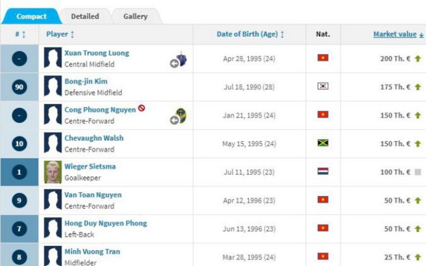This screenshot has height=266, width=426.
Task: Click the Vietnam flag for Van Toan Nguyen
Action: (x=322, y=200)
